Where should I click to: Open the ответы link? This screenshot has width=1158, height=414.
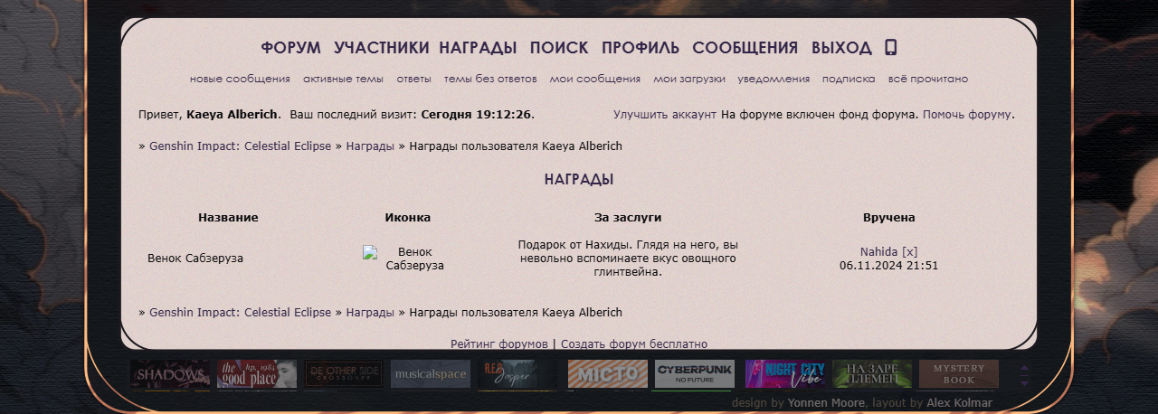coord(413,79)
